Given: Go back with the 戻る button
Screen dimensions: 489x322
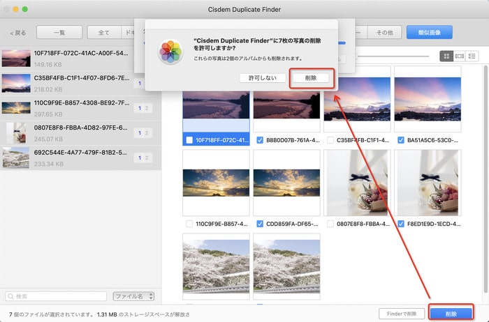Looking at the screenshot, I should point(17,33).
